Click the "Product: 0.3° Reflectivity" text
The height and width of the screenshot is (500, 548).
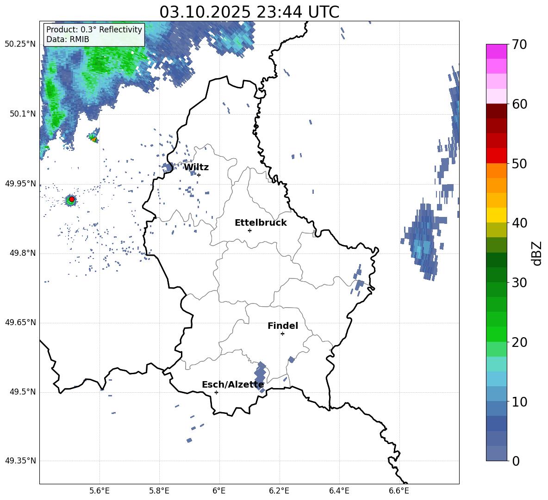coord(94,29)
